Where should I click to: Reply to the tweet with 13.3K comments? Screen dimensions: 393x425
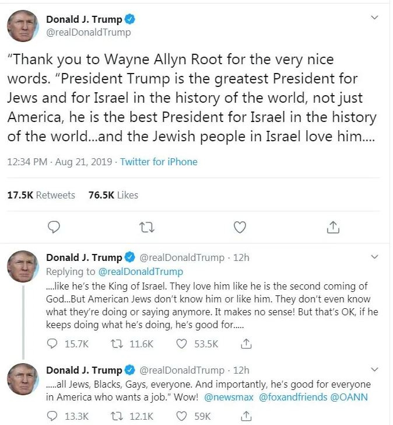click(52, 416)
